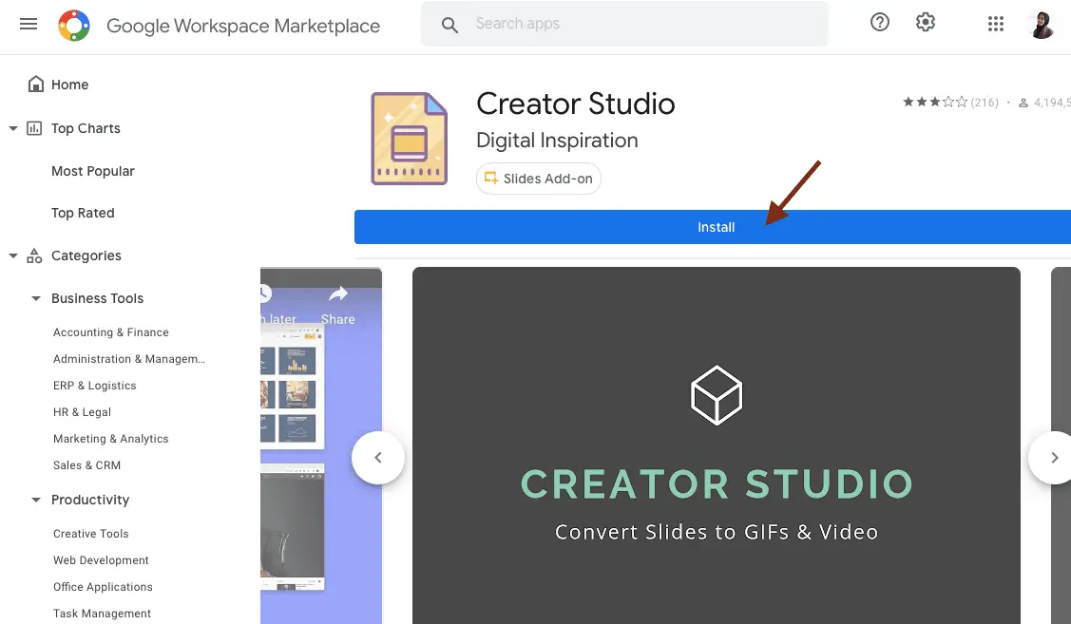Image resolution: width=1071 pixels, height=624 pixels.
Task: Open Top Charts in the sidebar
Action: 86,128
